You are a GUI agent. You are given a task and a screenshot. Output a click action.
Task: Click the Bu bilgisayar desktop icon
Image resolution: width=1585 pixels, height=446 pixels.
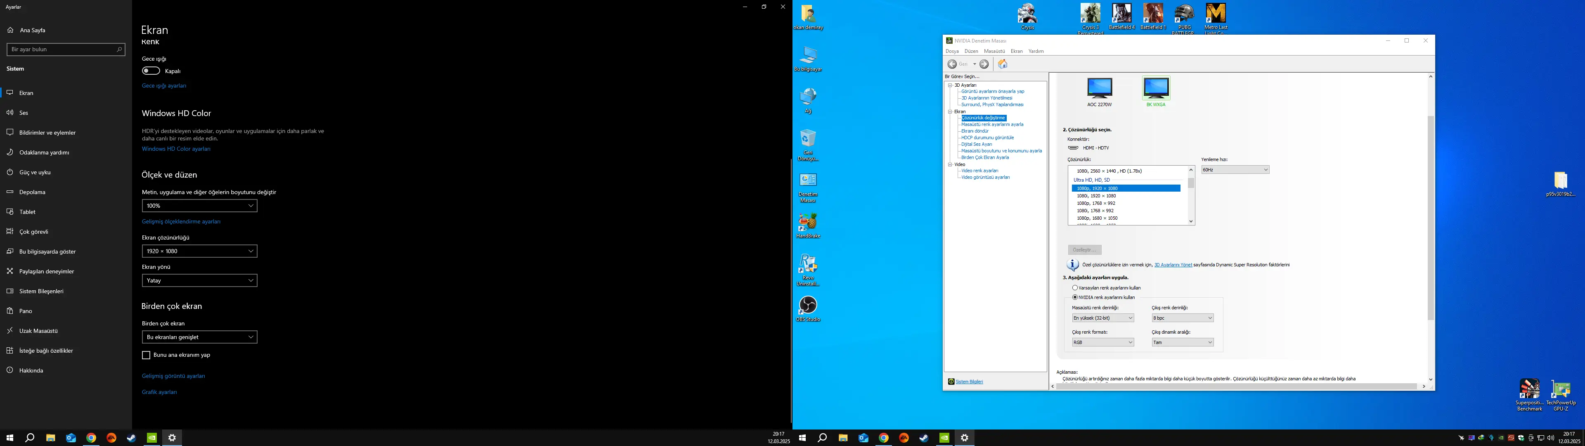808,59
